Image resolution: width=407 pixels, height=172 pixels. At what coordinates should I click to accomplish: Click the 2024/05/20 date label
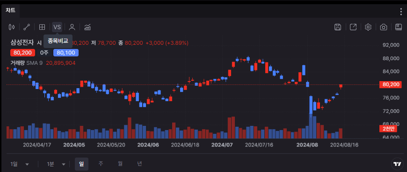[111, 145]
